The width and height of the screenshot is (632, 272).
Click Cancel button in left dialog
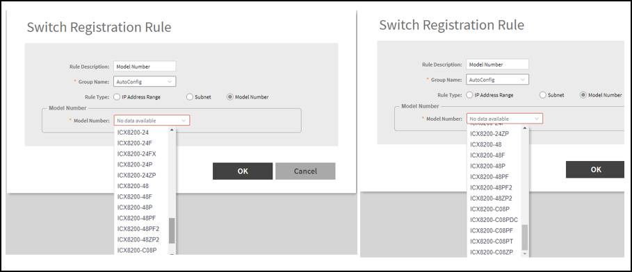coord(305,171)
